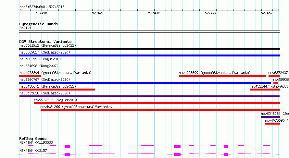
Task: Click the short purple nsv6548534 bar
Action: tap(270, 117)
